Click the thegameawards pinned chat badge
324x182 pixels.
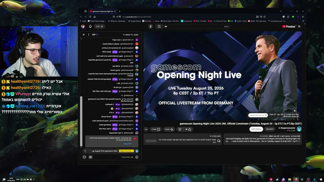pyautogui.click(x=126, y=151)
